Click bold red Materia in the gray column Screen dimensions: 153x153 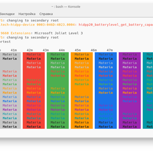point(10,76)
